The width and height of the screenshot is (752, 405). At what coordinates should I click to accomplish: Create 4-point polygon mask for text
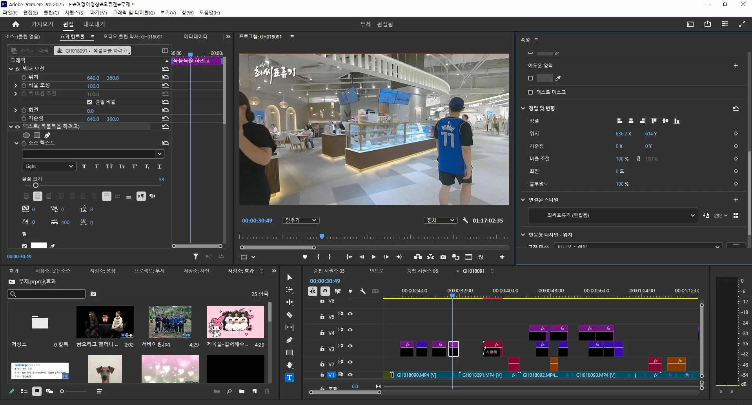click(37, 135)
